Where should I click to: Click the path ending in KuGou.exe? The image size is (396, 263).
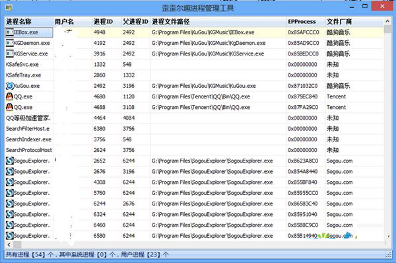tap(204, 86)
